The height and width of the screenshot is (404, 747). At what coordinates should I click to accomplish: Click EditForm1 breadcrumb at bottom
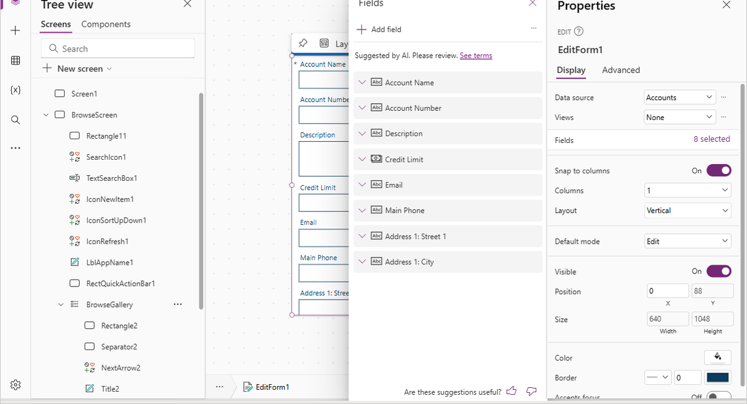266,387
